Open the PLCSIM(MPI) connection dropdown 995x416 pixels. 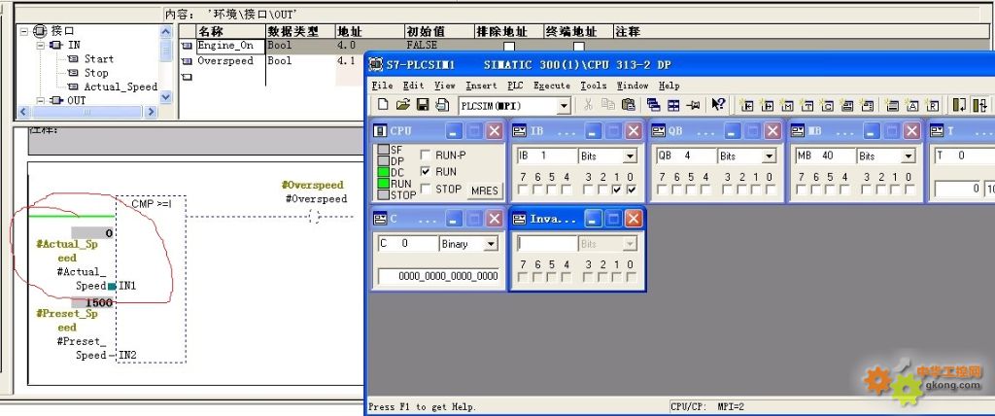(564, 105)
